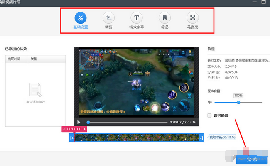Open the 标记 bookmark tool
This screenshot has height=167, width=270.
(x=164, y=18)
